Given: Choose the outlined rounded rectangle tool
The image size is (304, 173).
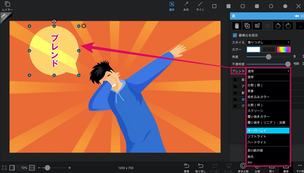Looking at the screenshot, I should pyautogui.click(x=243, y=6).
